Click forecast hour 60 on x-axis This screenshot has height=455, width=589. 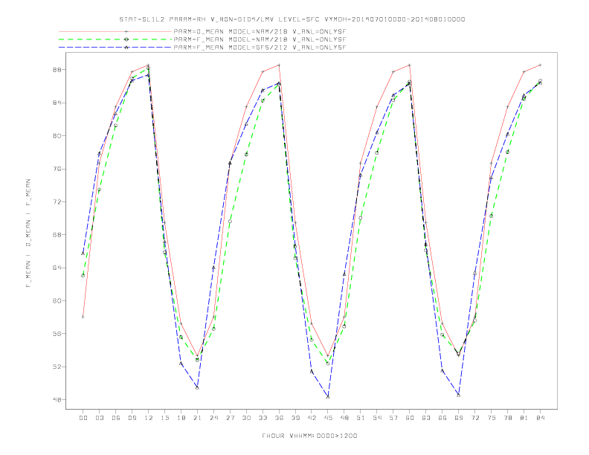[x=410, y=418]
